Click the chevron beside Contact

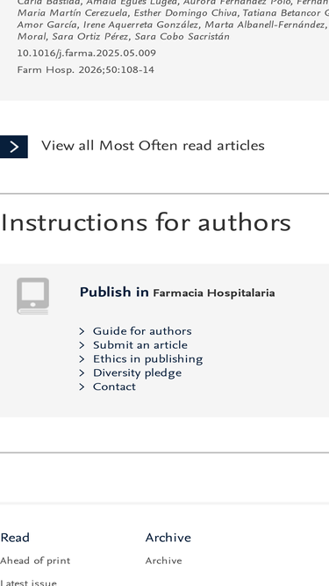pyautogui.click(x=82, y=387)
